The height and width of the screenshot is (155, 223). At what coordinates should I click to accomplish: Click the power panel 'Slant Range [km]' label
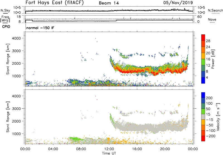(x=8, y=59)
